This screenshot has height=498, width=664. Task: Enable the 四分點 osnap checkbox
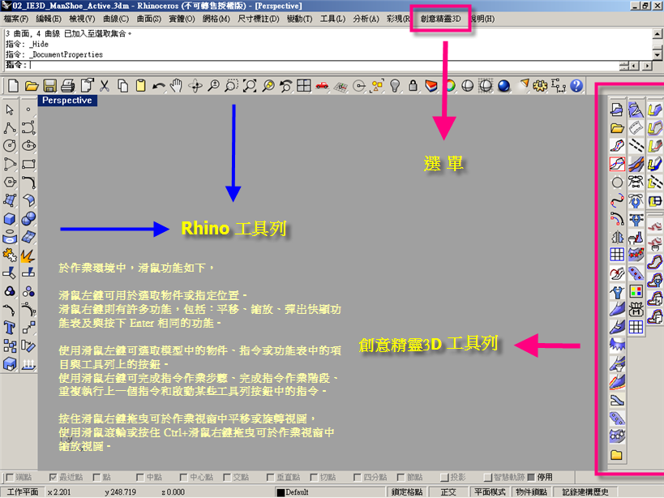pos(358,478)
